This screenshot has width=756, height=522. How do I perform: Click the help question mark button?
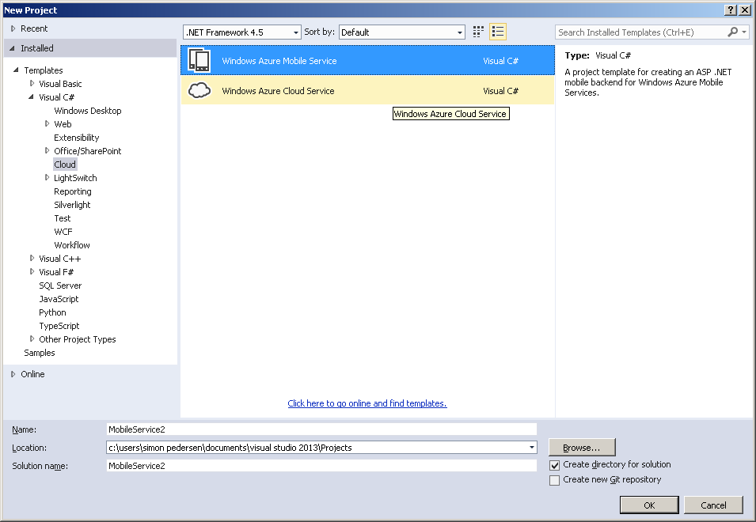tap(730, 9)
